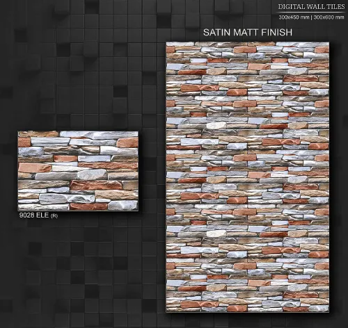The image size is (348, 328).
Task: Click the (R) mark beside 9028 ELE
Action: click(x=54, y=216)
